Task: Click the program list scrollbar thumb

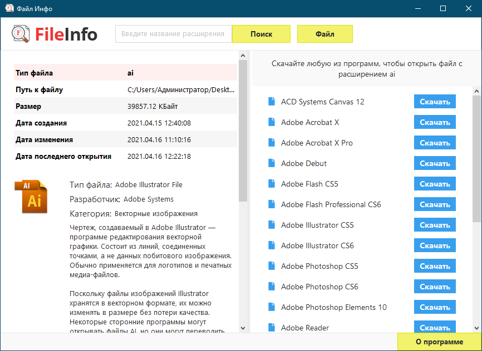Action: (x=477, y=158)
